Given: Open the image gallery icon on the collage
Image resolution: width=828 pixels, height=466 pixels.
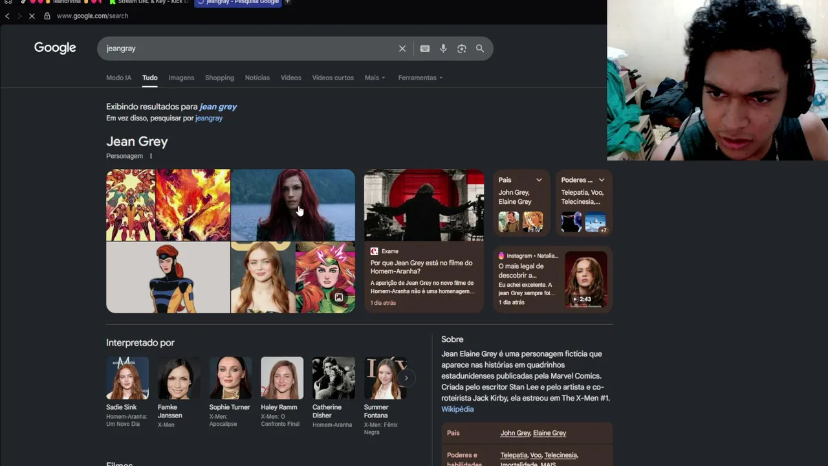Looking at the screenshot, I should coord(338,297).
